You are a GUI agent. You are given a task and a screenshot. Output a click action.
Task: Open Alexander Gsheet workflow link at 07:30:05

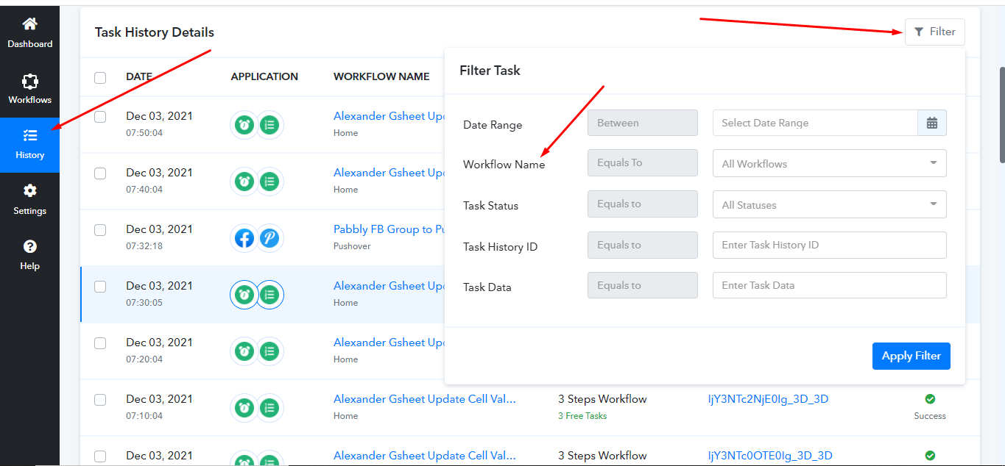(389, 286)
